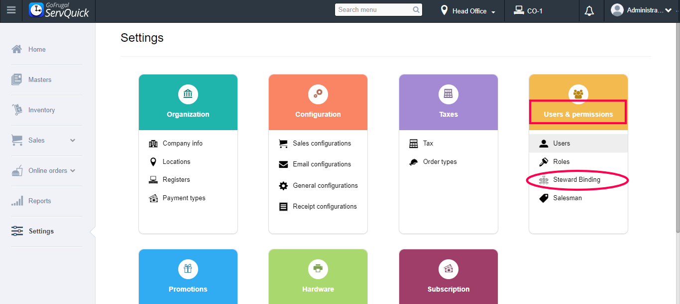Expand the Online orders submenu chevron

point(73,171)
